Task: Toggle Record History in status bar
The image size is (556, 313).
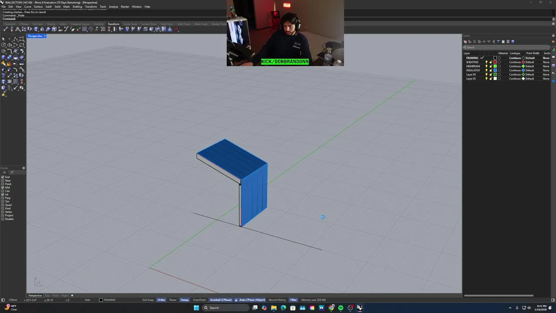Action: click(277, 300)
